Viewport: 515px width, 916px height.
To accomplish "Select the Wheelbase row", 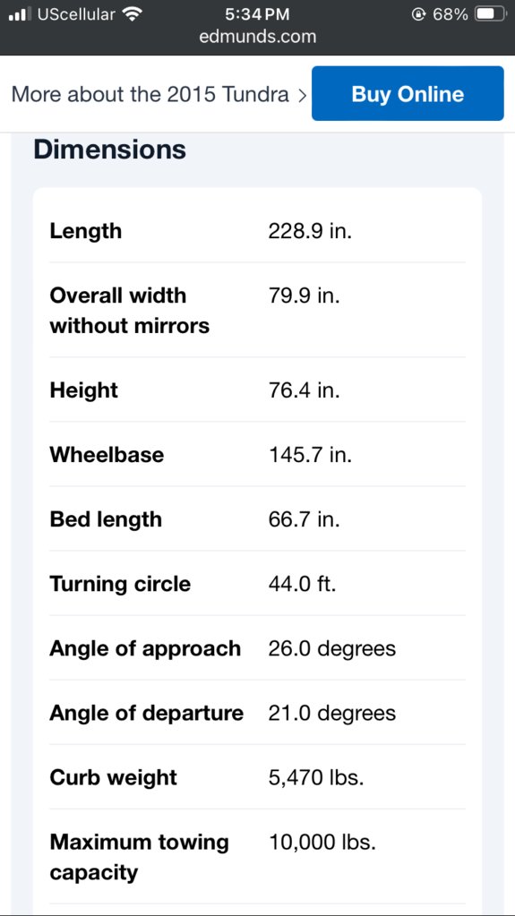I will [x=257, y=454].
